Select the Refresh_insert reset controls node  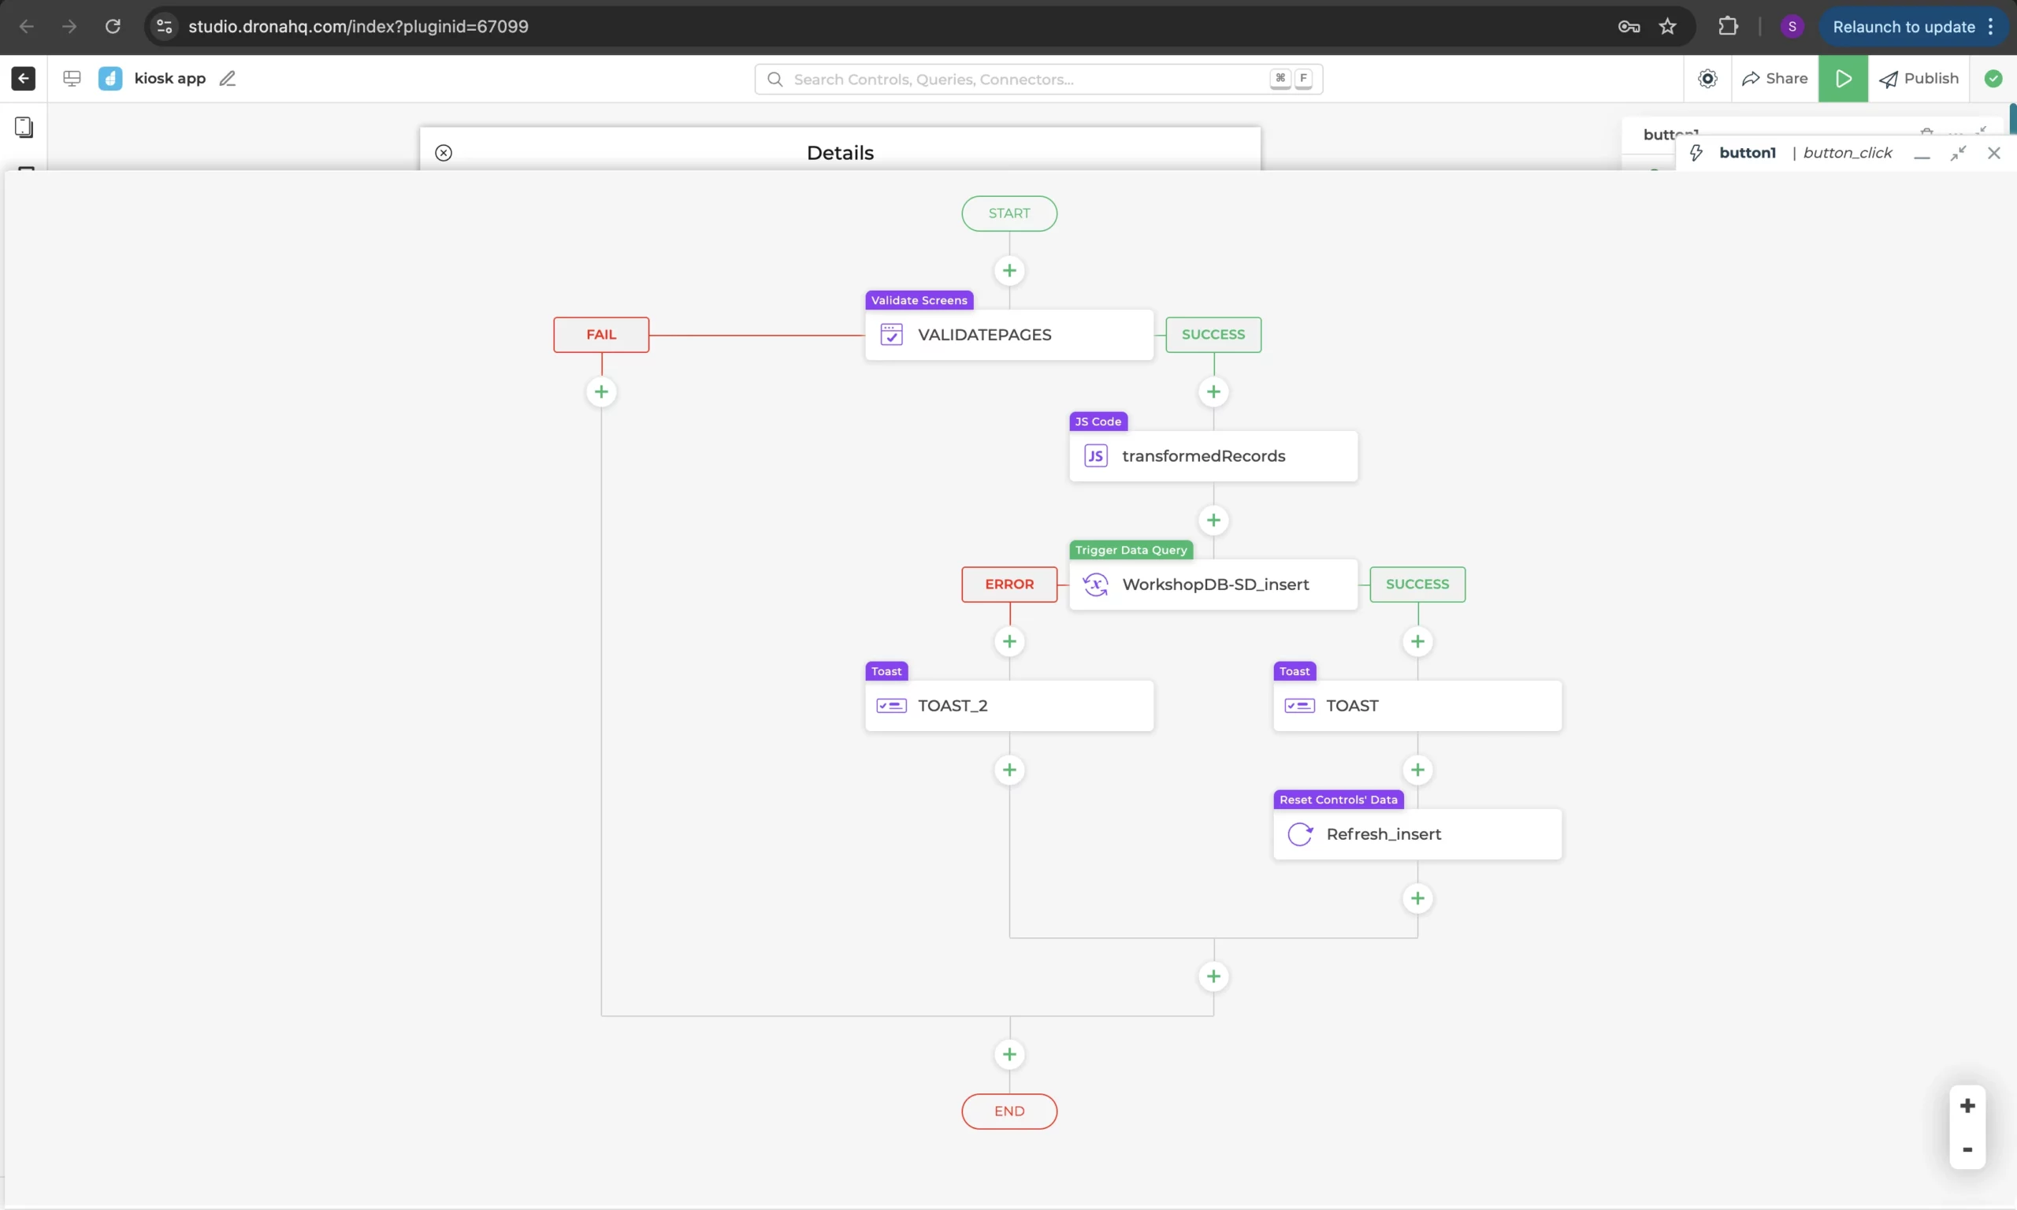(1416, 833)
